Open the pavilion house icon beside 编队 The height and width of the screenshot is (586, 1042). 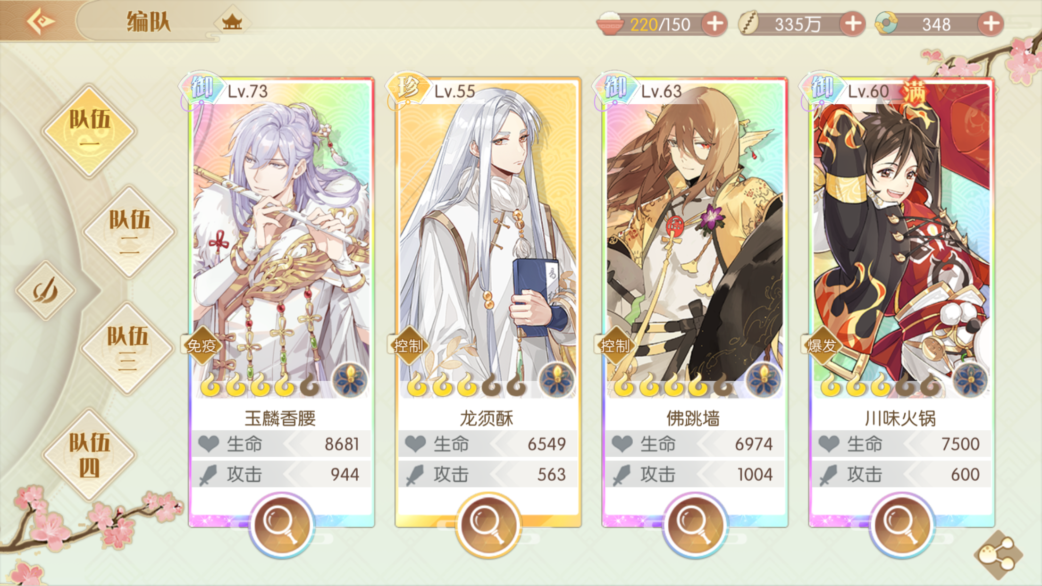coord(232,21)
